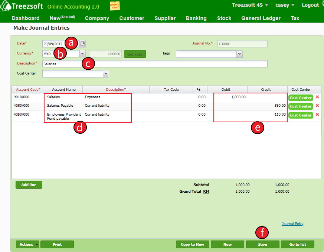This screenshot has height=252, width=324.
Task: Delete the Salaries 9010/000 line
Action: click(x=317, y=97)
